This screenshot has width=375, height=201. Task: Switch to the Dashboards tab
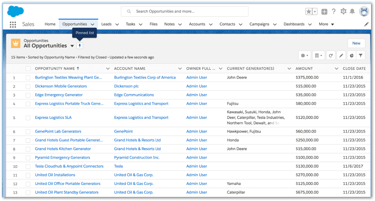point(294,24)
